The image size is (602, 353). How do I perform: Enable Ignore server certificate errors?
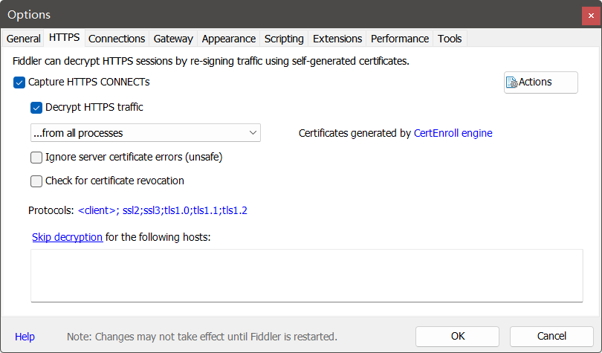pos(36,158)
